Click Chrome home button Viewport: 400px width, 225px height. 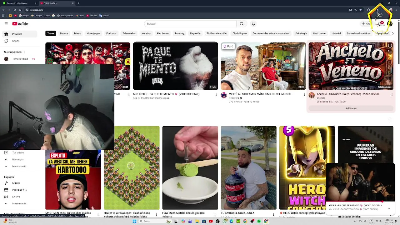(20, 10)
